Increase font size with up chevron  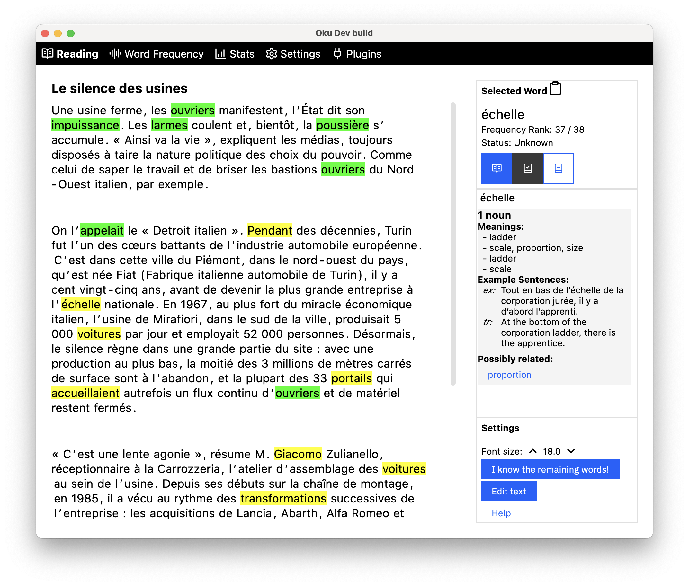click(533, 451)
